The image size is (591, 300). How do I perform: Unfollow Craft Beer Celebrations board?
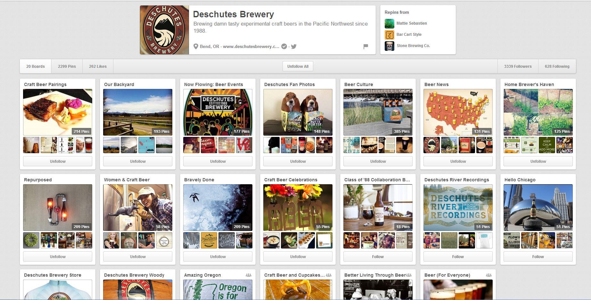pyautogui.click(x=298, y=257)
